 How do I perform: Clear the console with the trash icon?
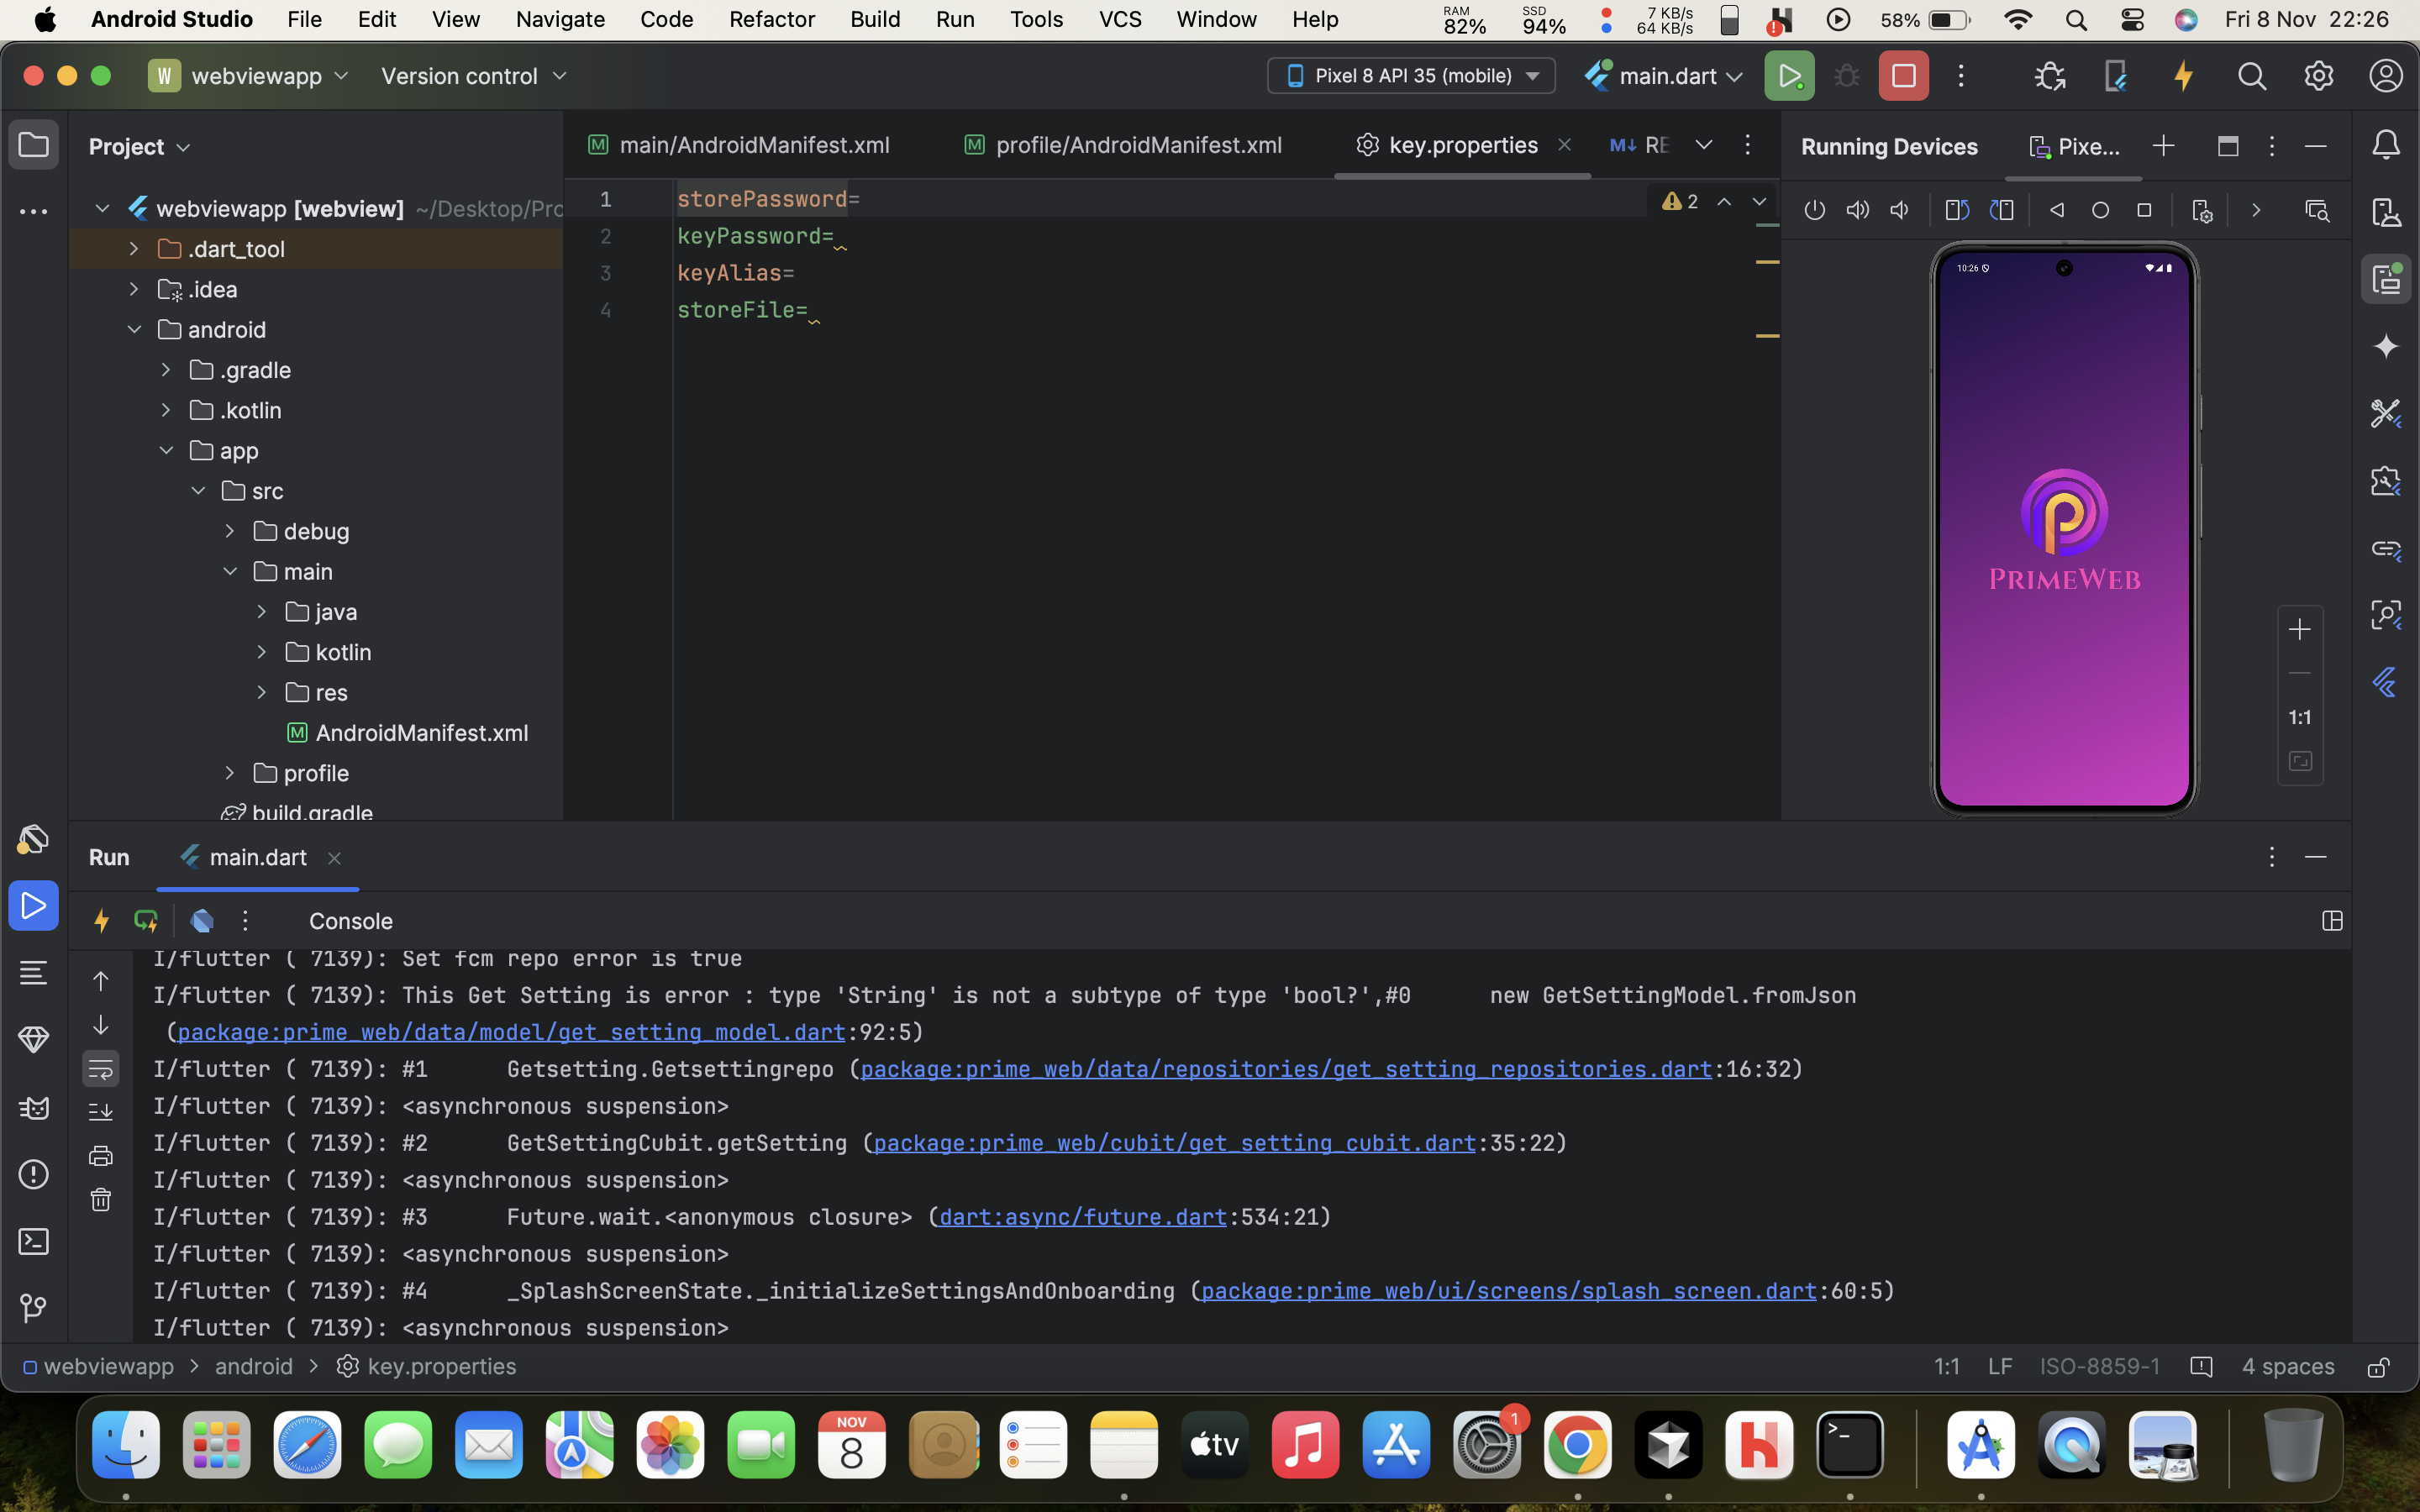(x=101, y=1199)
